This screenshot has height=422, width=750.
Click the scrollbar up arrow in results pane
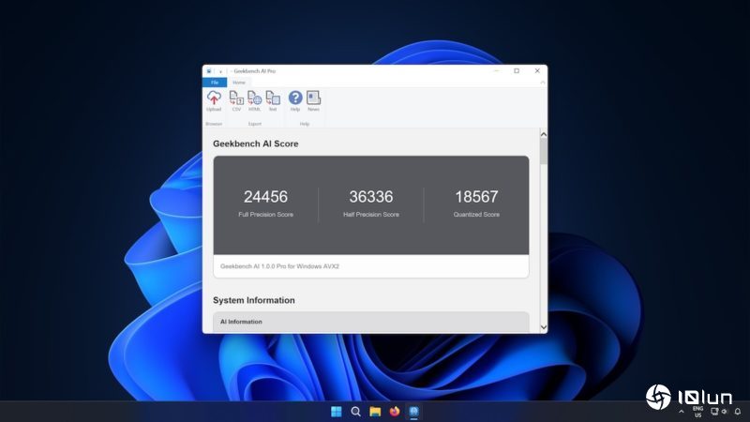544,134
